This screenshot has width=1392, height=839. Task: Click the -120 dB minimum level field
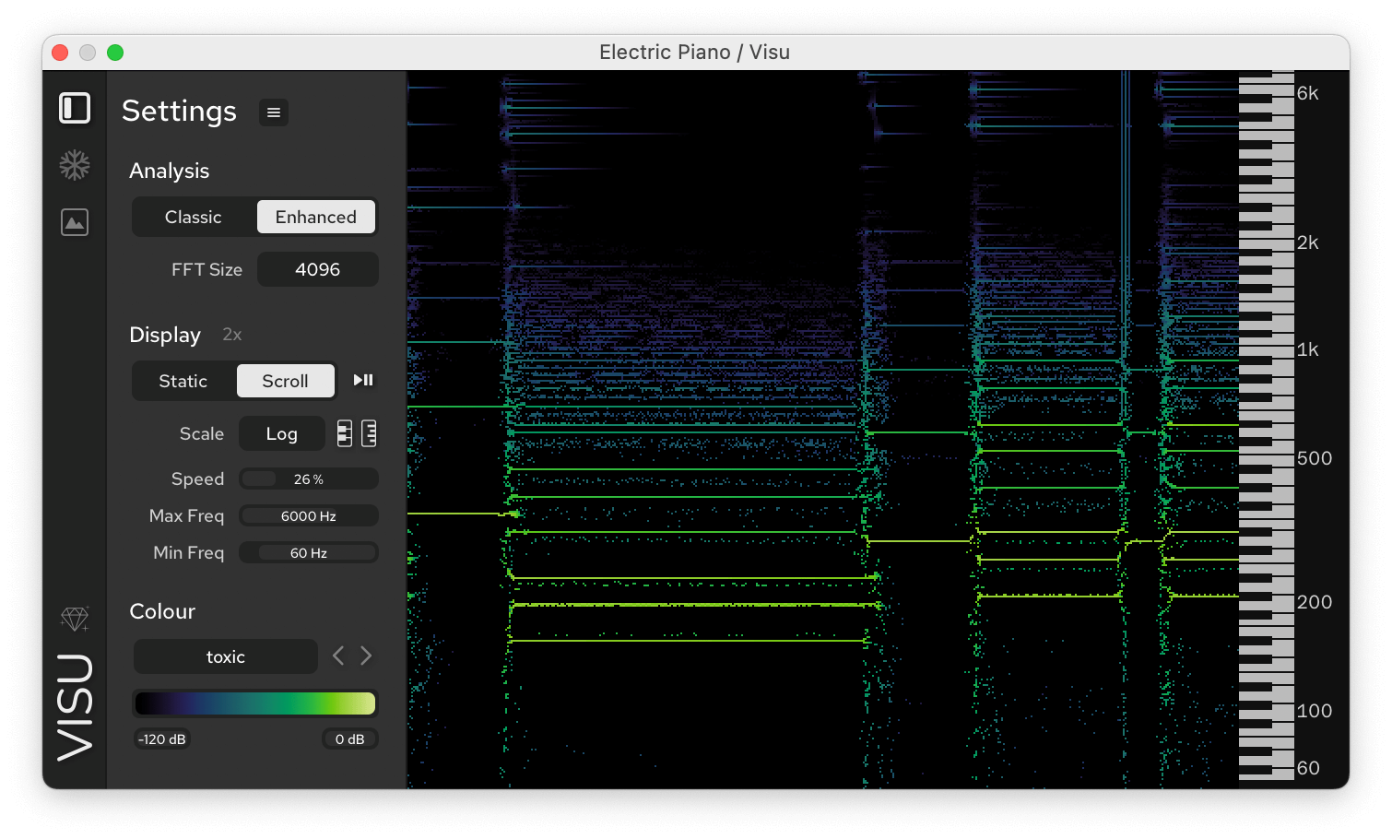[162, 739]
